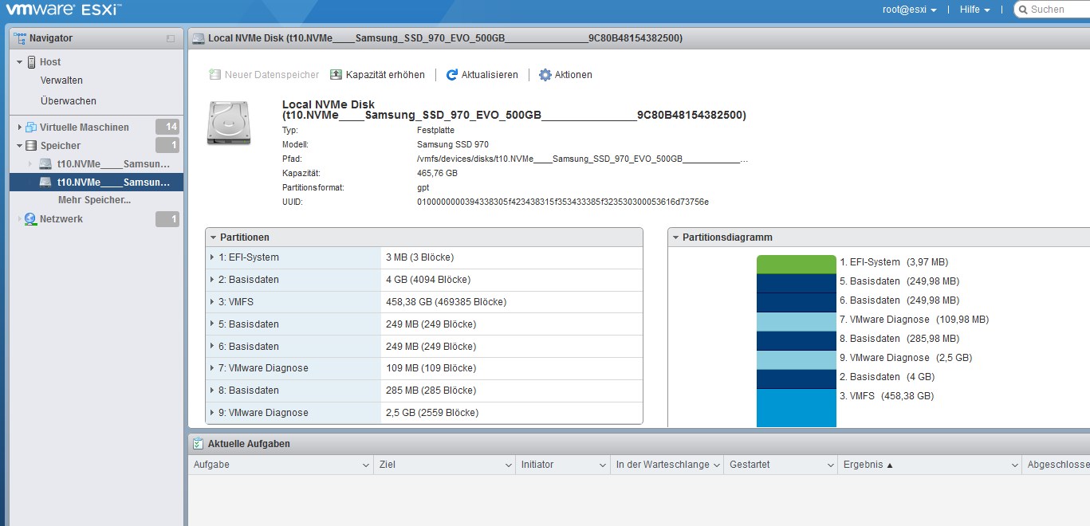Click the light-blue 7. VMware Diagnose diagram segment
The image size is (1090, 526).
click(796, 322)
